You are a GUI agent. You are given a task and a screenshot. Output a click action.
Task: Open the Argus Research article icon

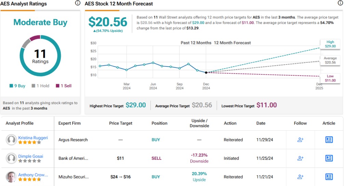coord(329,140)
